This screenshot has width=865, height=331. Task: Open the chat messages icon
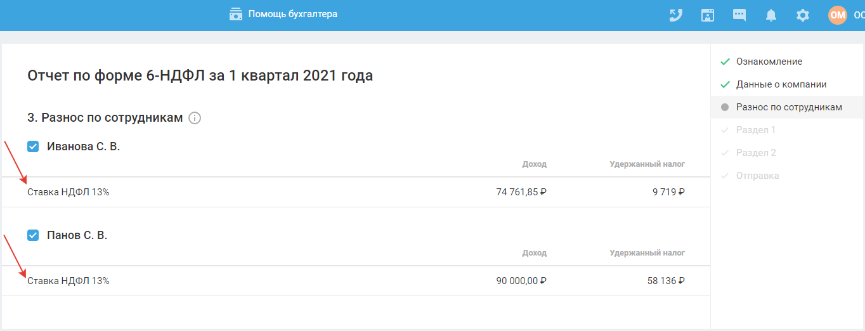pyautogui.click(x=739, y=15)
